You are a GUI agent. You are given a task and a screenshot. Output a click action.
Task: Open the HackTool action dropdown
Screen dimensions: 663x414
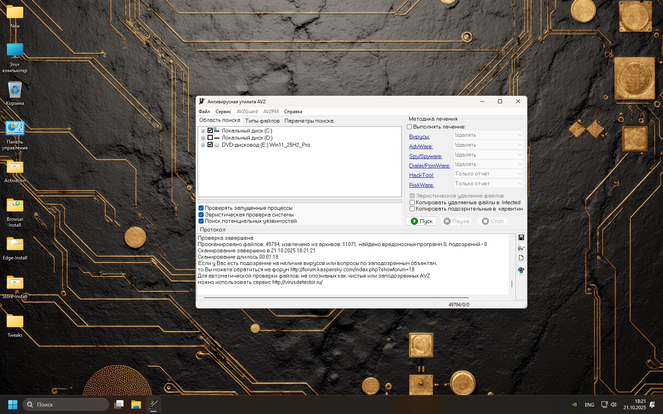[488, 174]
